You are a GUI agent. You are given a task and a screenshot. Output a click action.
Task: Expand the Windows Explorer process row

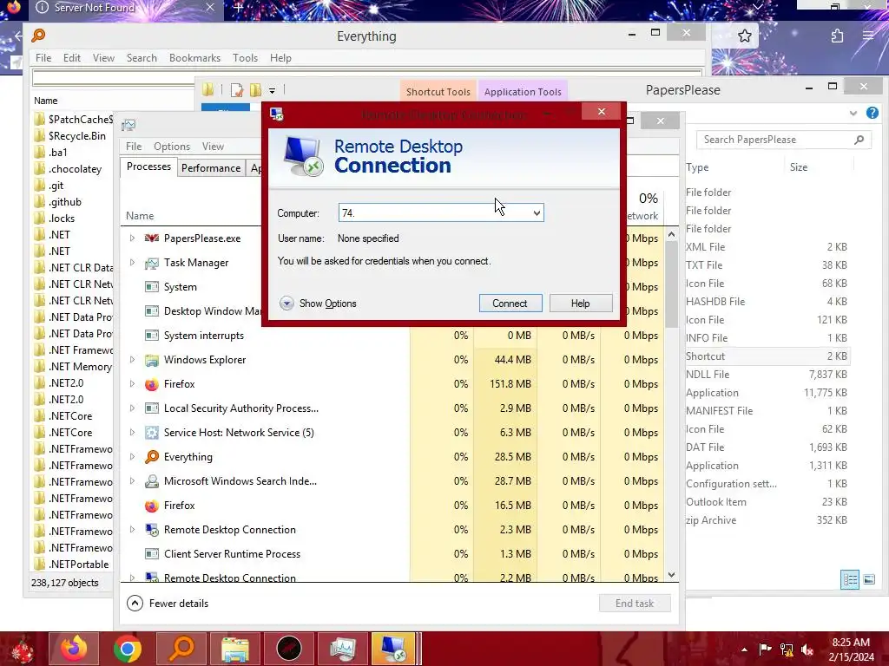pyautogui.click(x=132, y=360)
